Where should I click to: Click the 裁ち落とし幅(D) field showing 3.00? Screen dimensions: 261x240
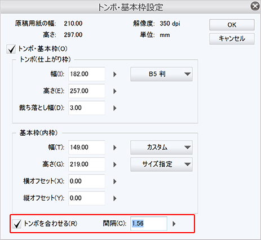[87, 108]
